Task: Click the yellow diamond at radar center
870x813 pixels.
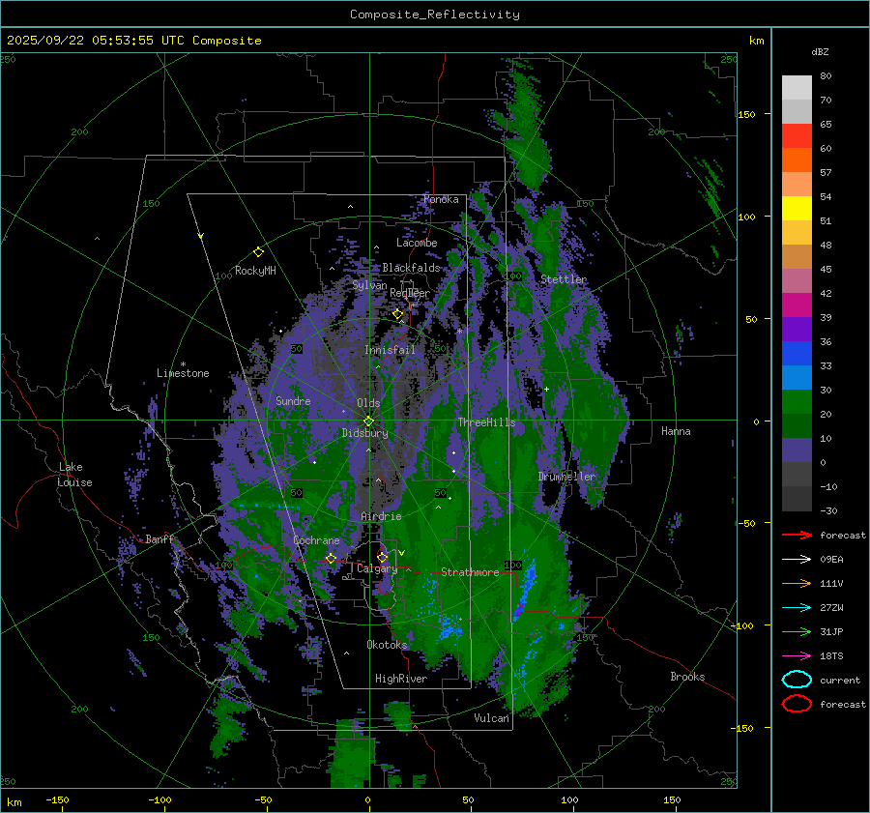Action: tap(368, 421)
